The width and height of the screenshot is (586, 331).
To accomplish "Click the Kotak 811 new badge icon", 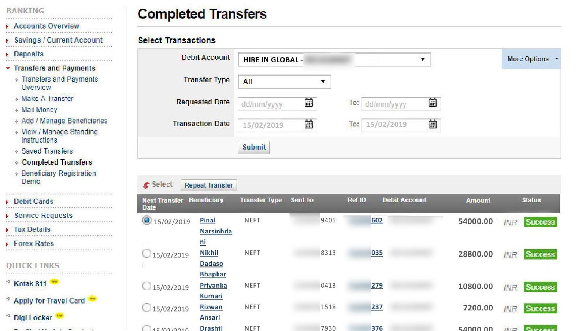I will click(x=54, y=282).
